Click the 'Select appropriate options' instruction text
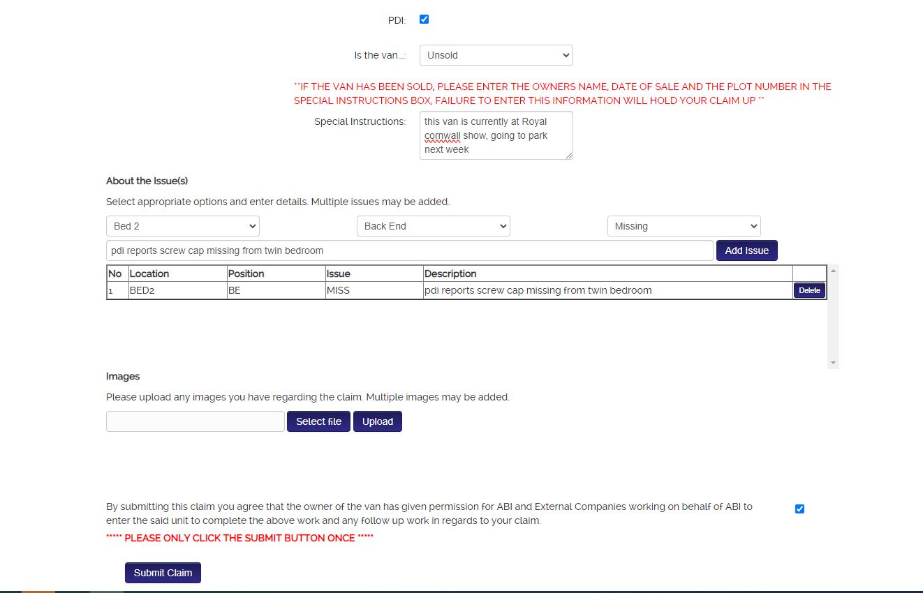Viewport: 923px width, 593px height. click(278, 202)
